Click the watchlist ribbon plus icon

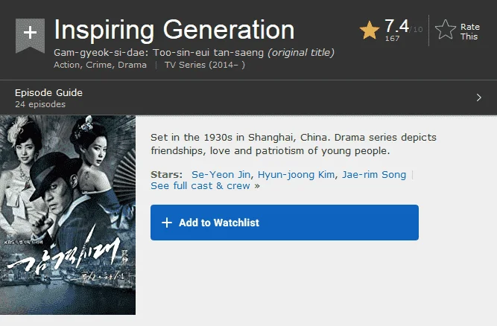click(x=30, y=35)
